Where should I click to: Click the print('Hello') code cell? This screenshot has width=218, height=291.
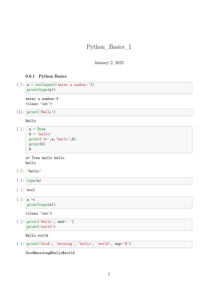point(109,112)
